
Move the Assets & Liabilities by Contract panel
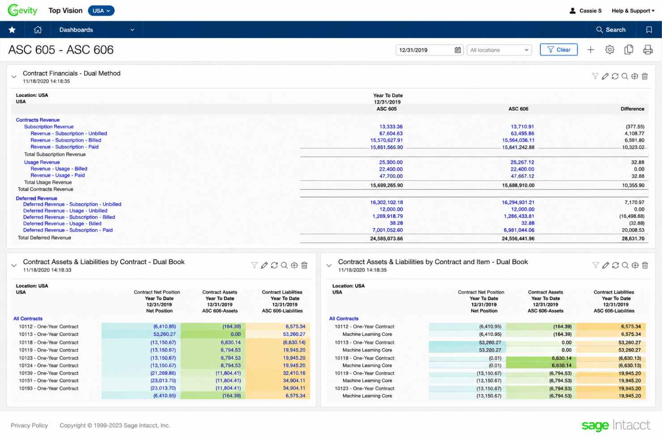pyautogui.click(x=294, y=265)
